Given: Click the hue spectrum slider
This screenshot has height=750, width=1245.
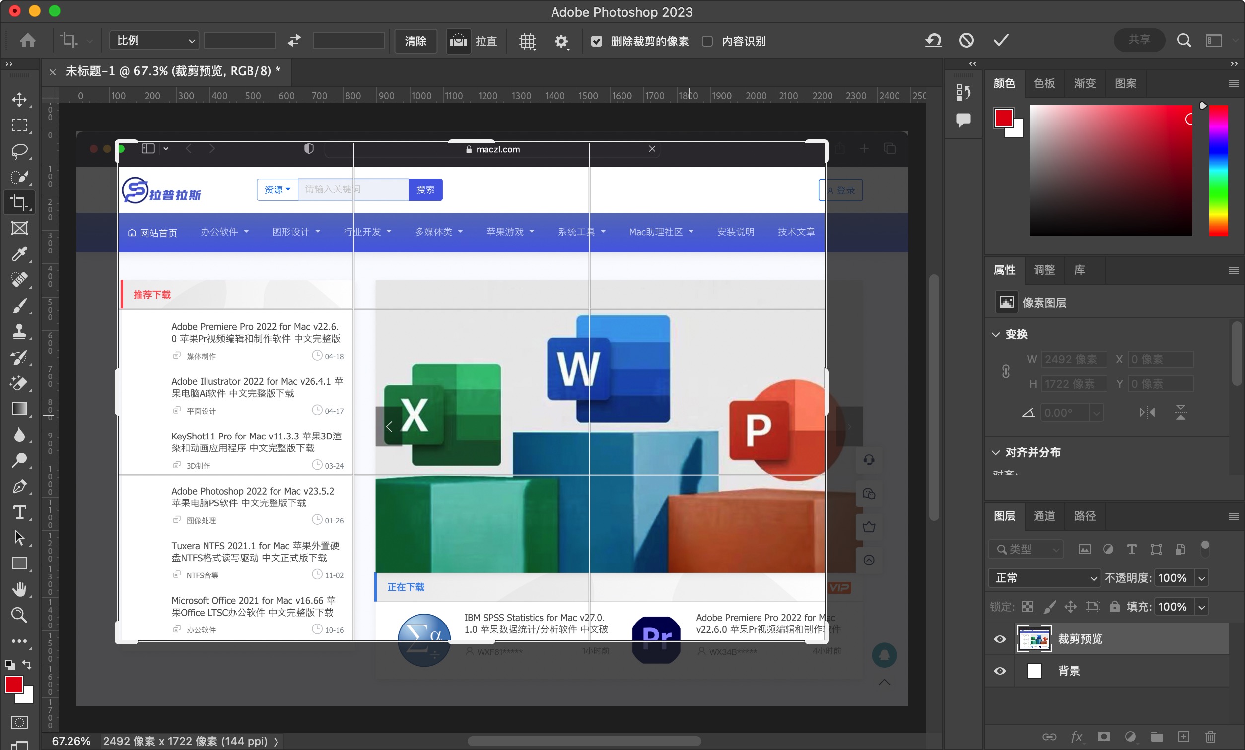Looking at the screenshot, I should [x=1218, y=170].
